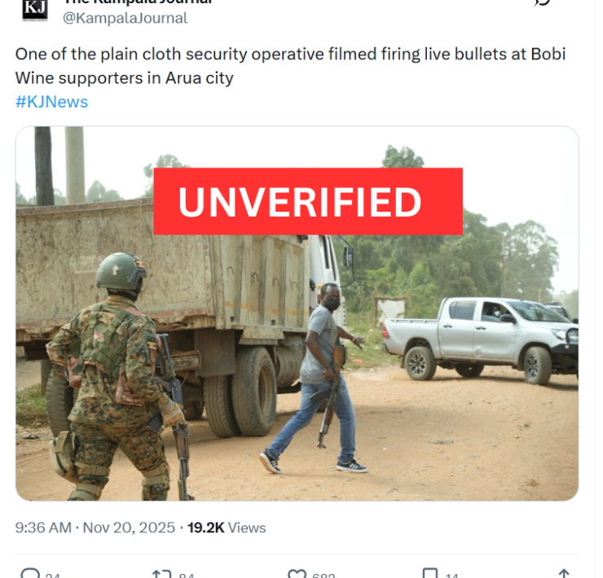Click the repost count number
The height and width of the screenshot is (578, 603).
[187, 575]
